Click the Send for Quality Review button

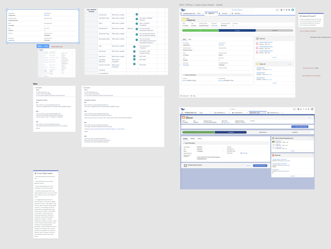[x=300, y=126]
